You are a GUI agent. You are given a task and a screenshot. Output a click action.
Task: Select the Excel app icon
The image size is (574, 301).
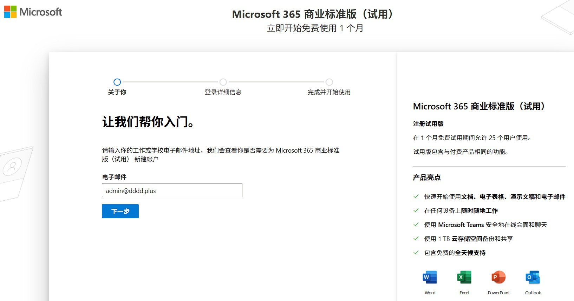click(x=464, y=277)
